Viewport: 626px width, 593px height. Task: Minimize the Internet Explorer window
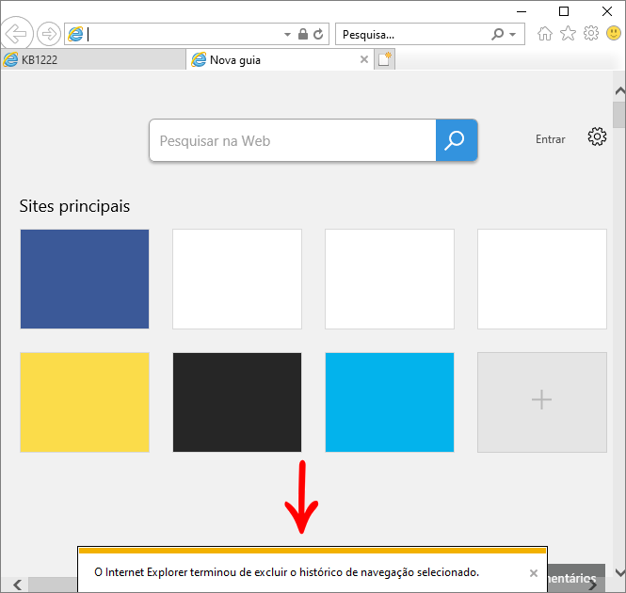522,11
